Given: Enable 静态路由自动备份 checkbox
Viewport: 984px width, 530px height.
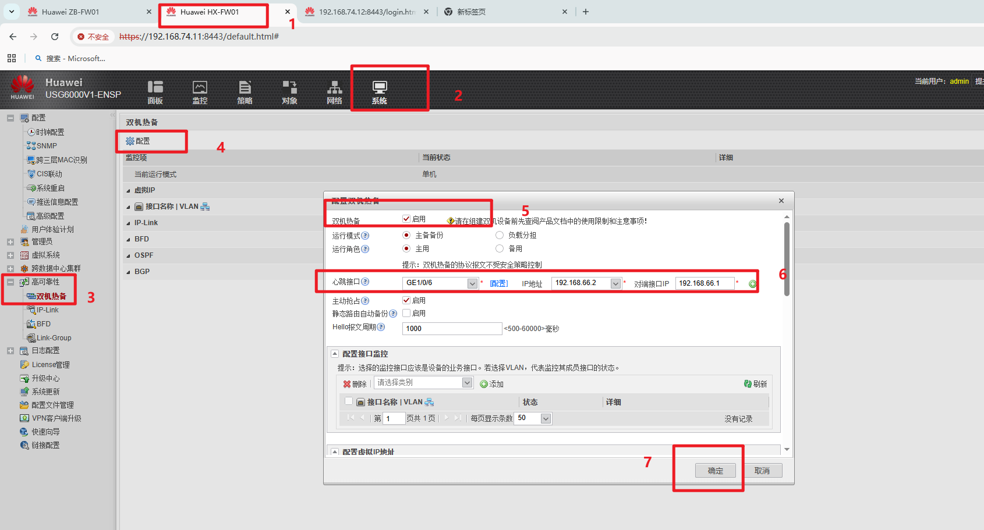Looking at the screenshot, I should point(406,313).
